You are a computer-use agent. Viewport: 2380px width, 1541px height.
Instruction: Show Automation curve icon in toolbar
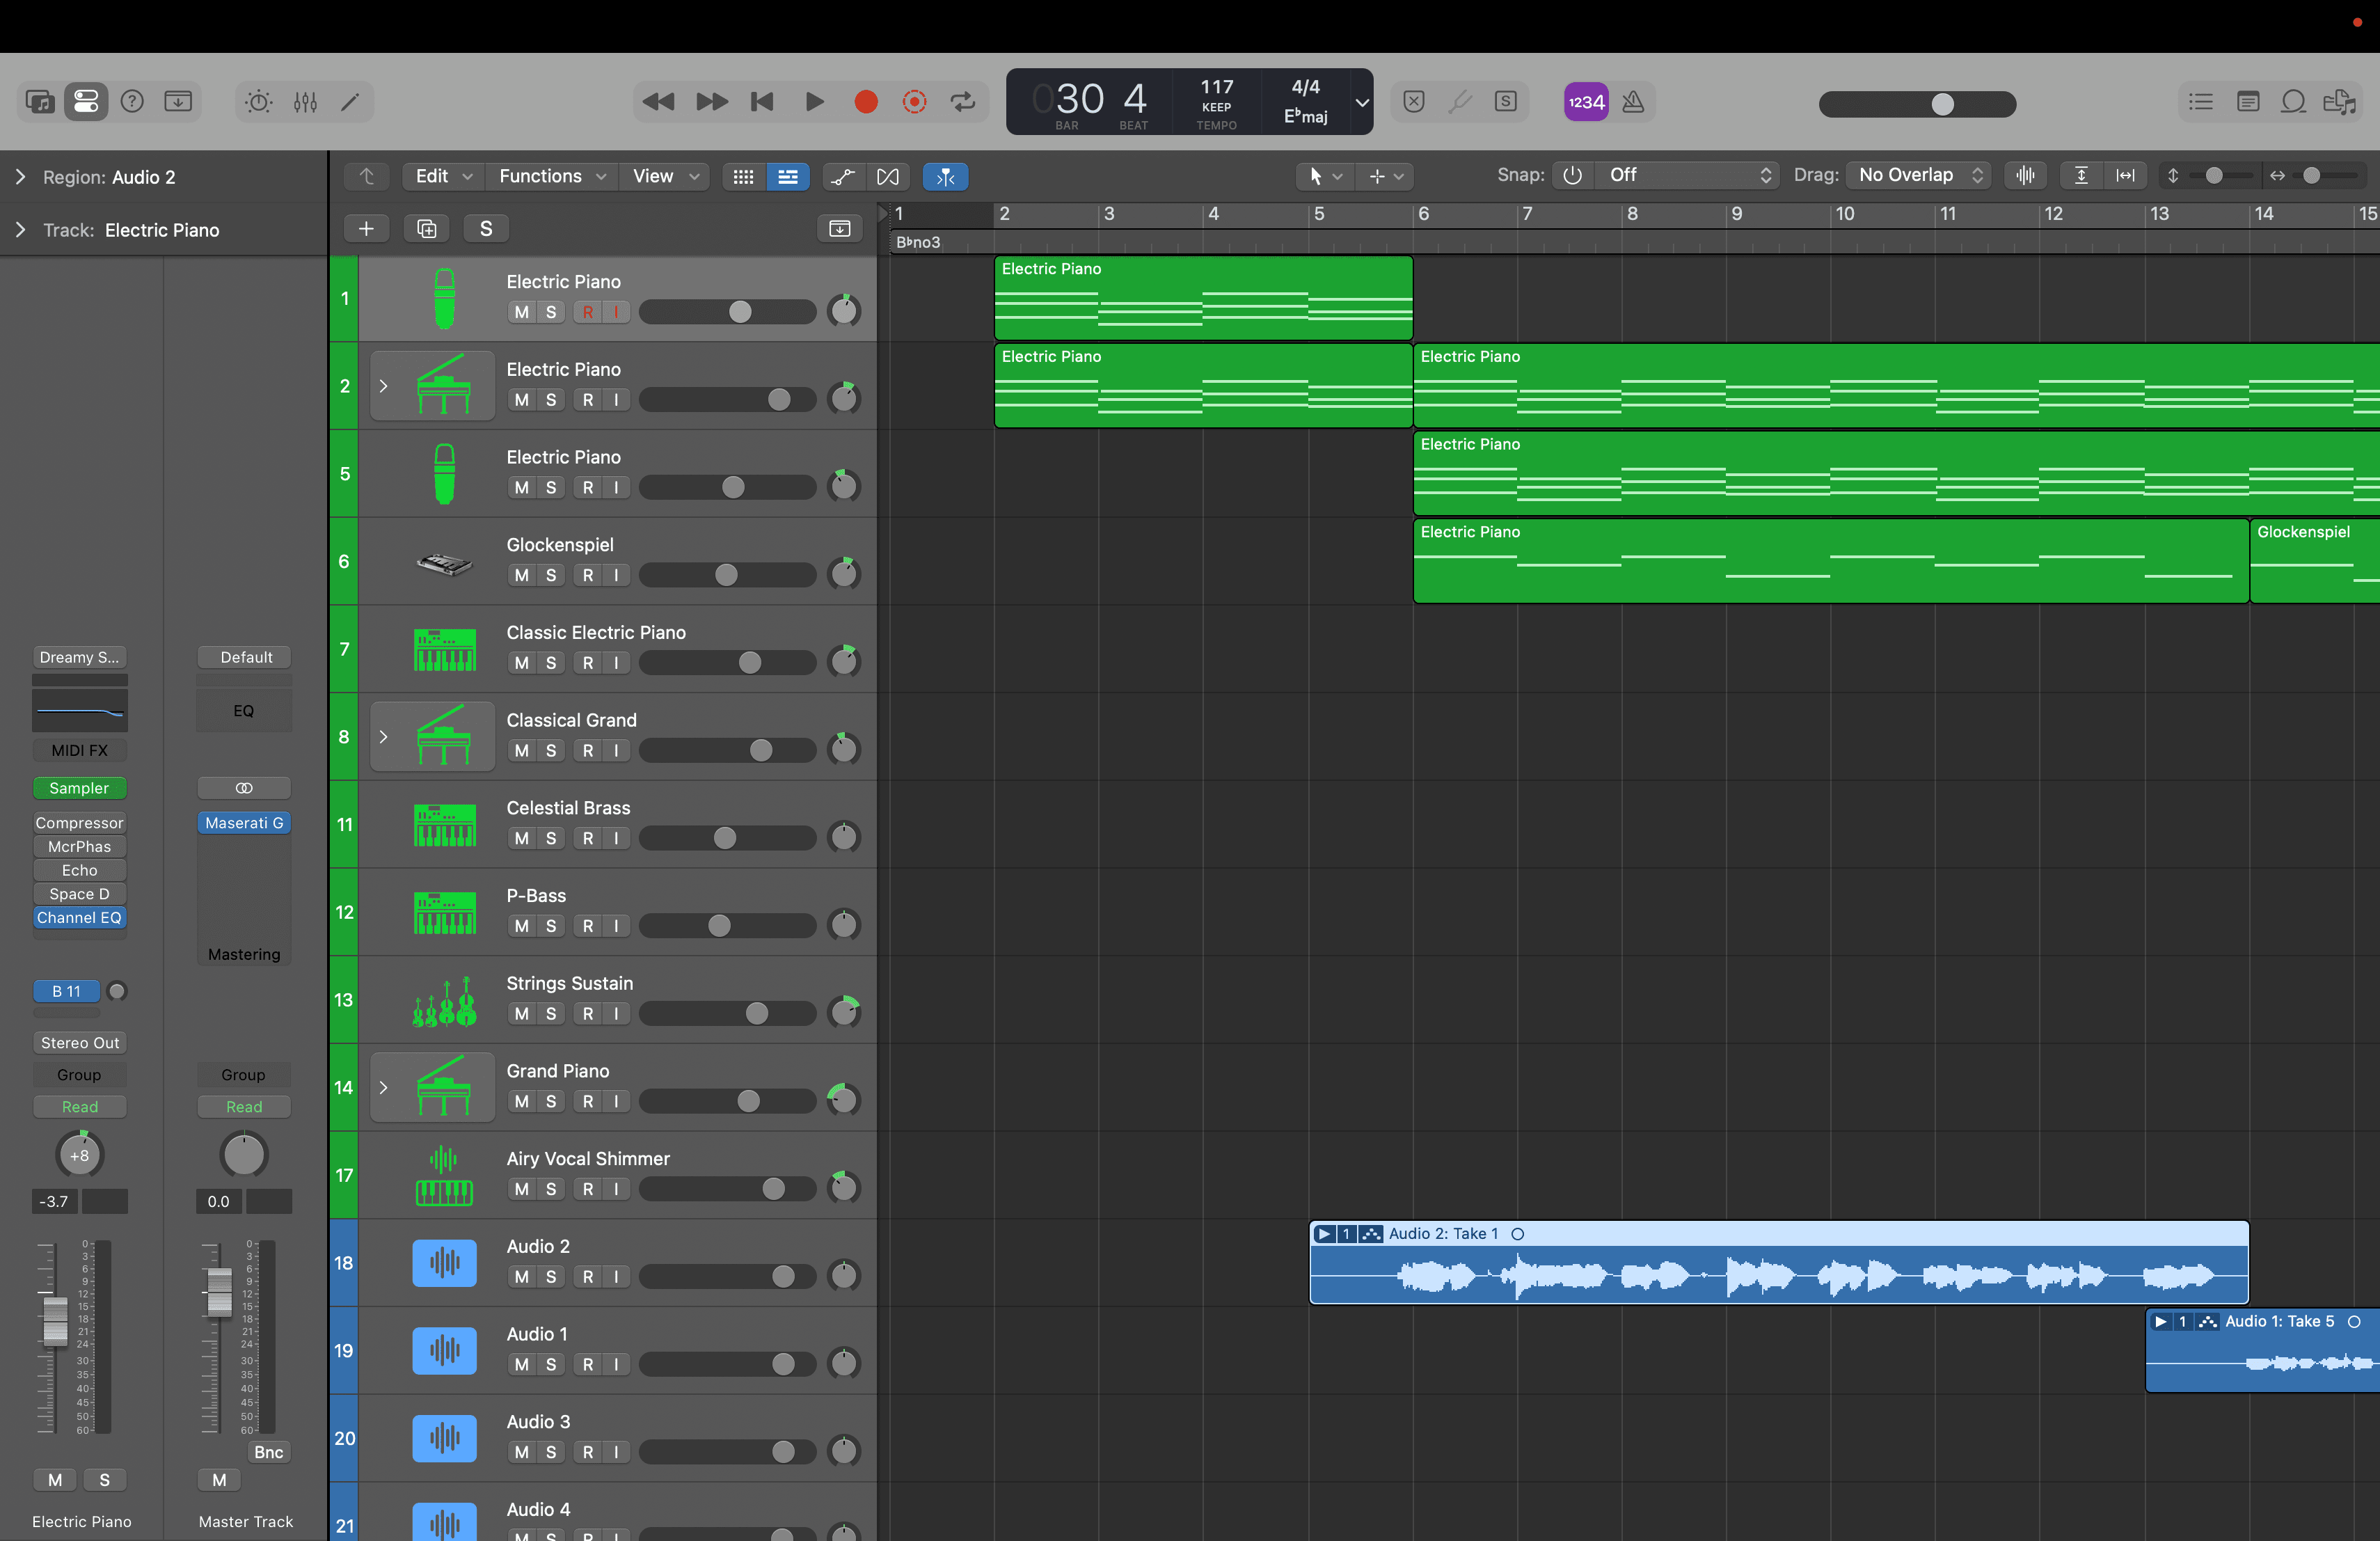843,176
